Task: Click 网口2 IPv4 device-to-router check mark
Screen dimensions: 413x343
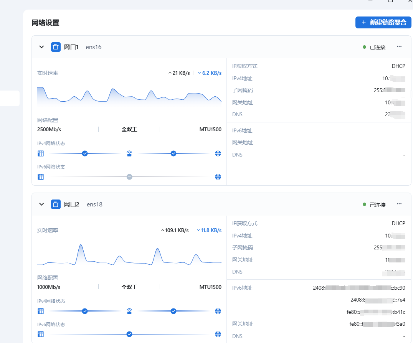Action: point(84,311)
